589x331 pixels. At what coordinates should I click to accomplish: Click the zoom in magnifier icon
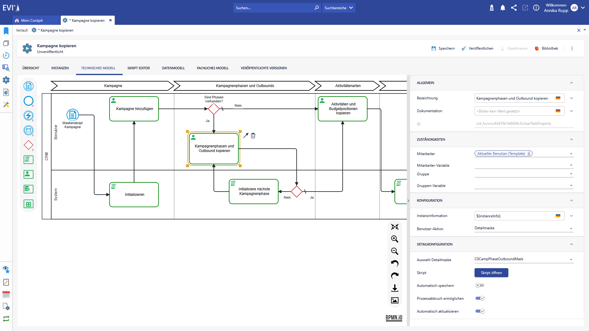coord(395,239)
